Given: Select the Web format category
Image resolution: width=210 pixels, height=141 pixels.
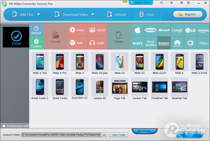Looking at the screenshot, I should point(78,43).
